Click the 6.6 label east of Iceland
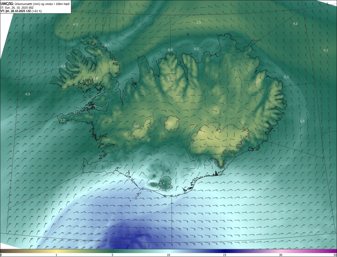 [x=302, y=121]
